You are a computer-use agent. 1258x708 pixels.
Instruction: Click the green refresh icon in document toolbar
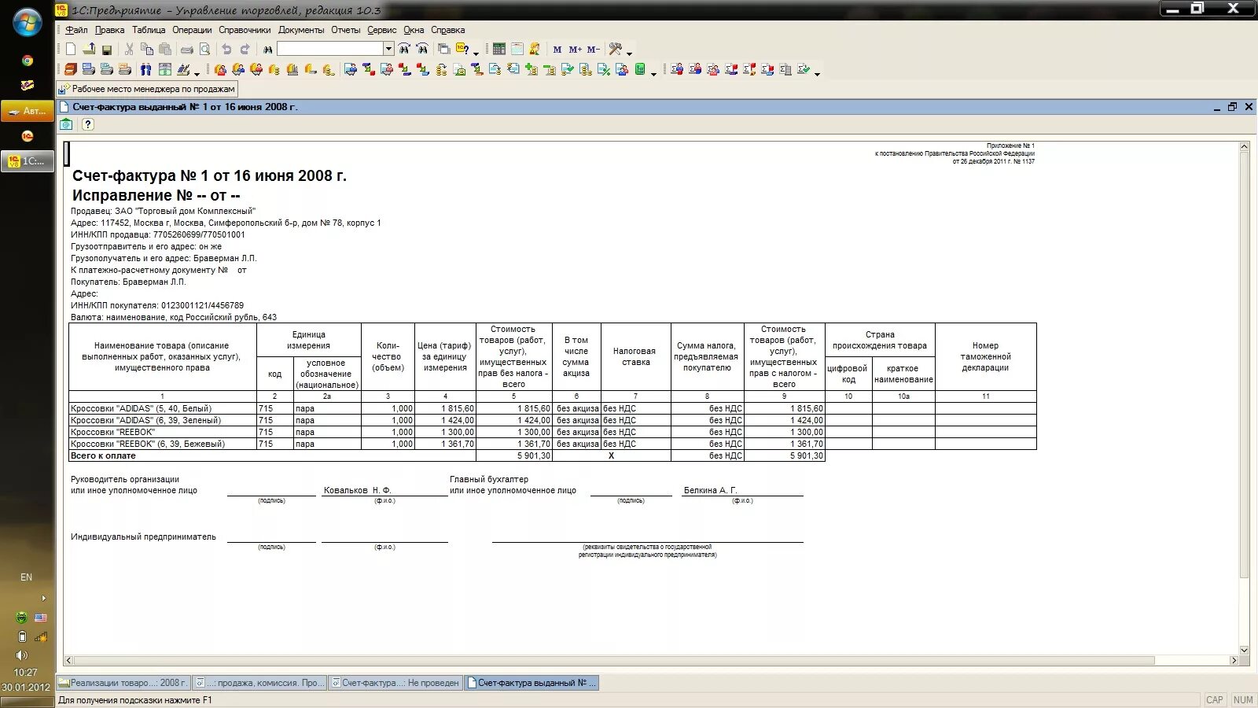[x=67, y=124]
